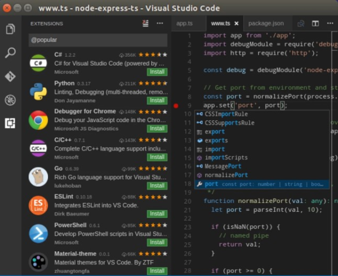
Task: Click Don Jayamanne publisher name
Action: (75, 101)
